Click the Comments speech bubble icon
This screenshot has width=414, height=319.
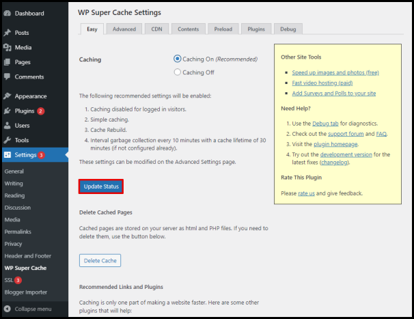8,77
